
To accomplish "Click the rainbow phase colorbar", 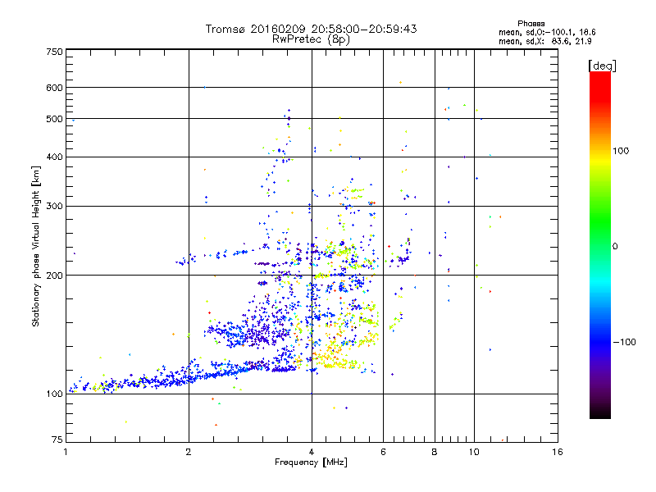I will pos(600,245).
